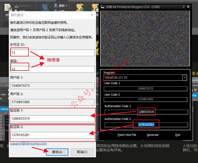
Task: Expand the 录制 dropdown arrow
Action: pyautogui.click(x=66, y=6)
